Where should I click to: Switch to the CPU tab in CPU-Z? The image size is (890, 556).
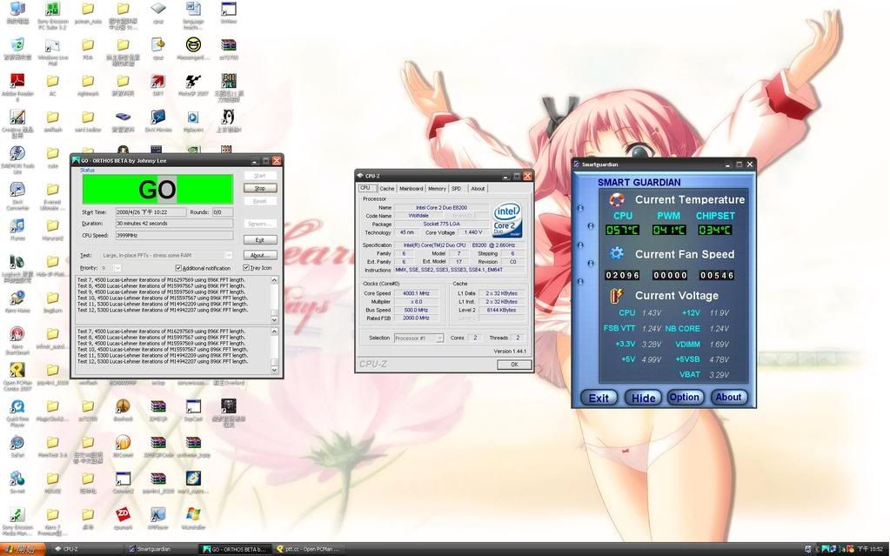click(x=365, y=188)
